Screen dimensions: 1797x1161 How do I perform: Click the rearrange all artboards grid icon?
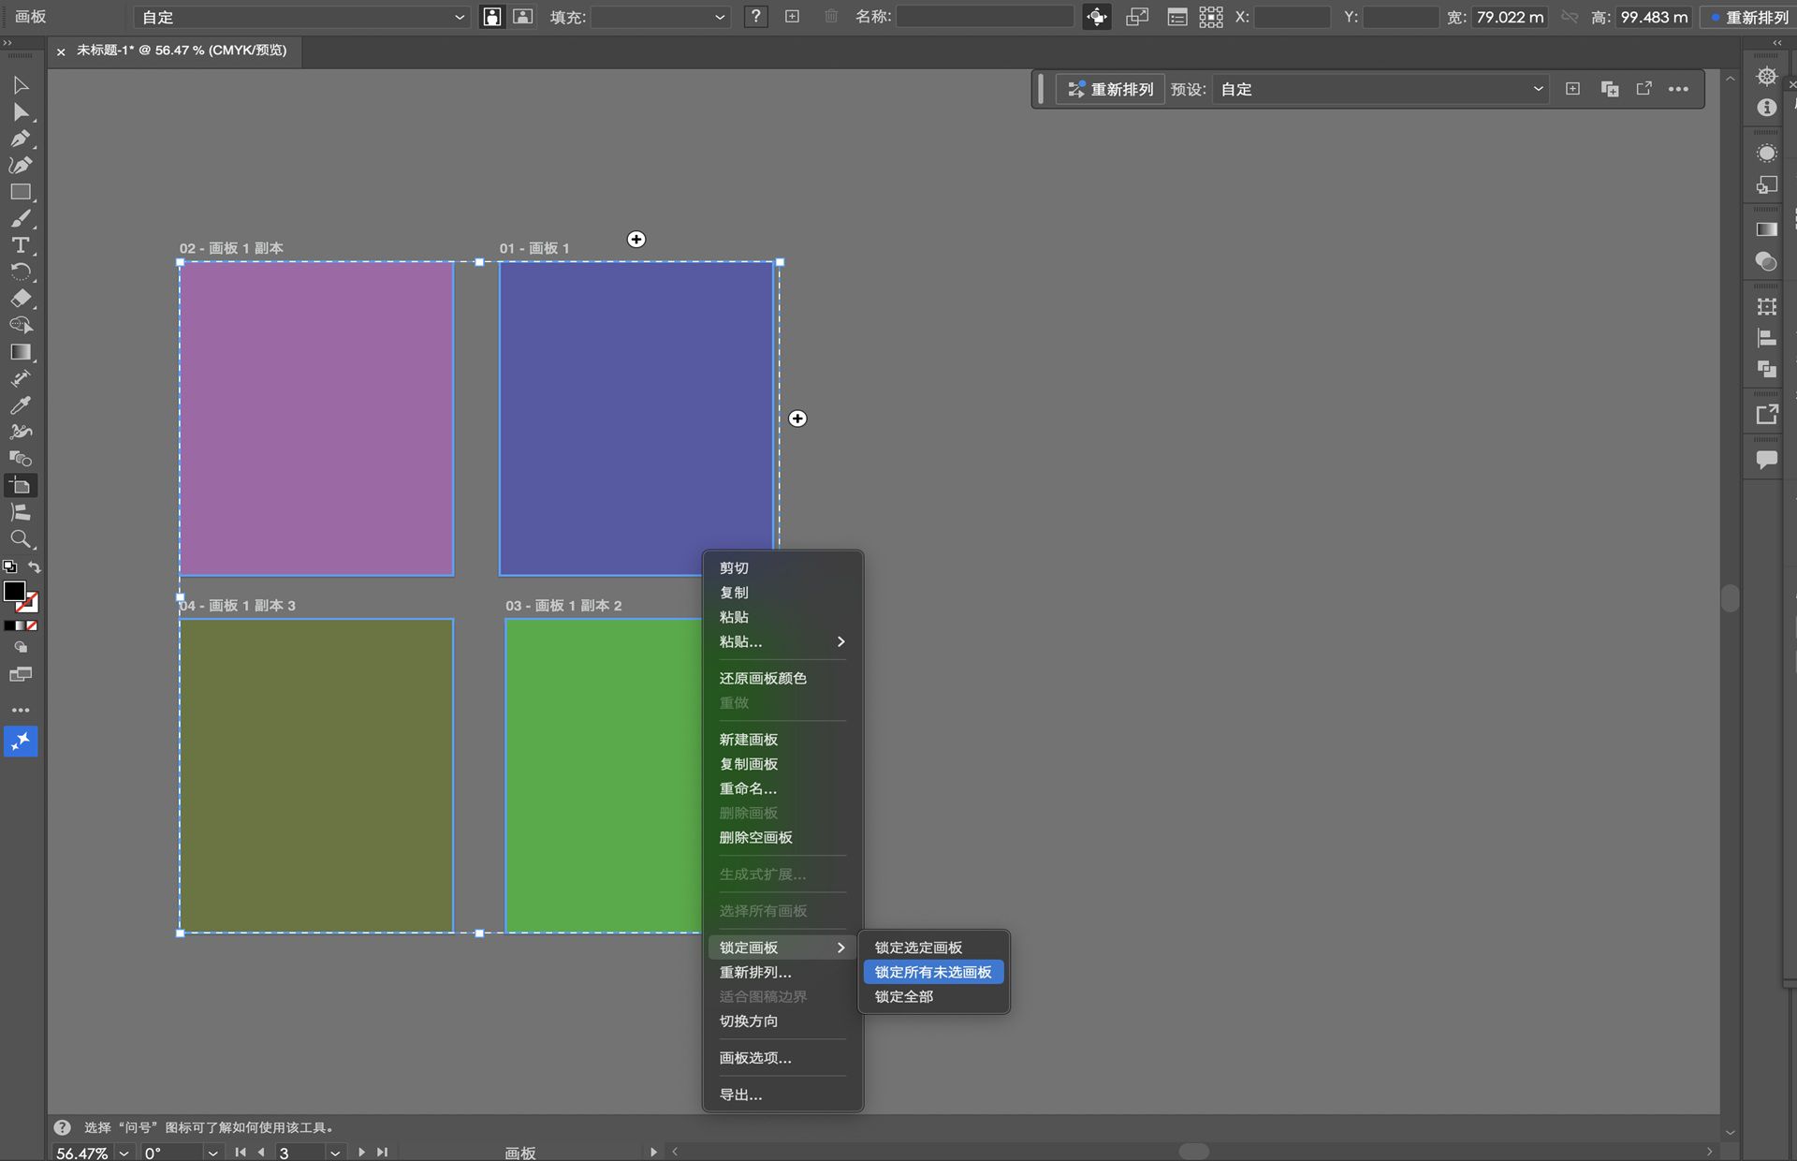(x=1210, y=17)
